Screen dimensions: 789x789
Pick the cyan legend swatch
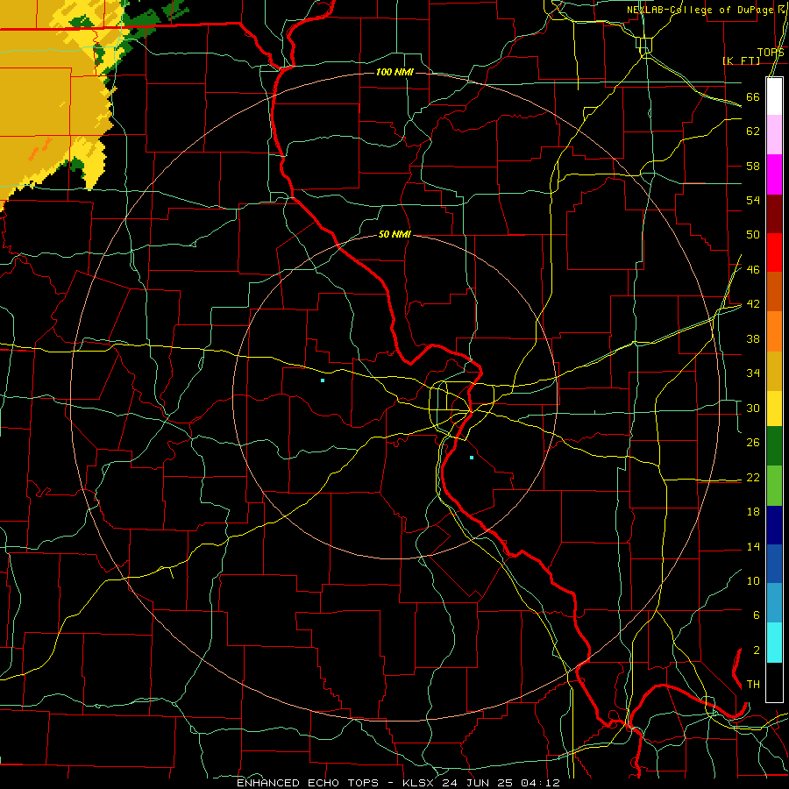(x=774, y=643)
